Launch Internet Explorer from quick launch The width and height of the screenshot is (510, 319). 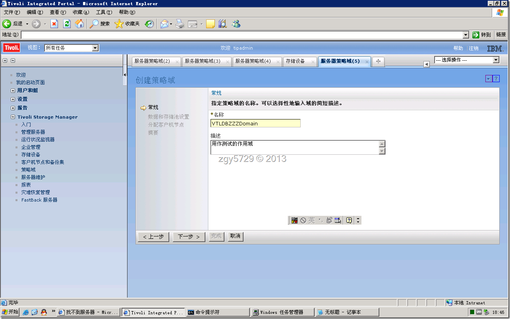pos(26,312)
